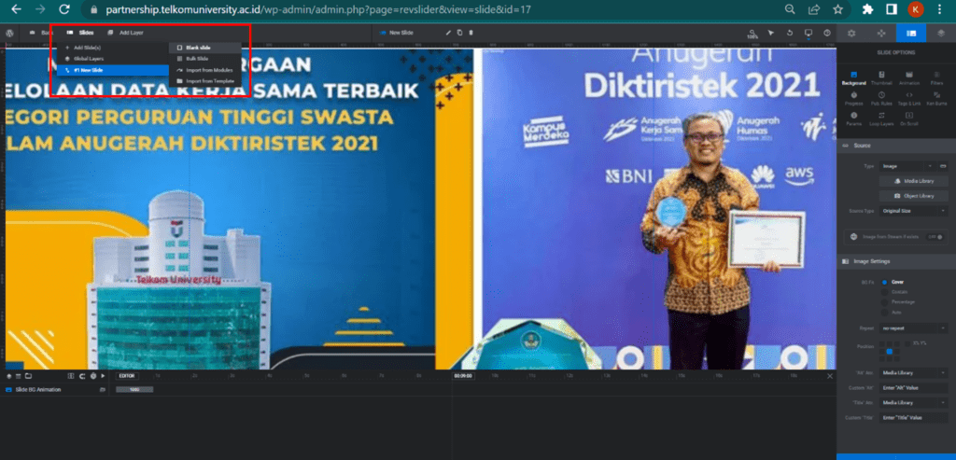This screenshot has width=956, height=460.
Task: Open the help question-mark icon
Action: pyautogui.click(x=827, y=33)
